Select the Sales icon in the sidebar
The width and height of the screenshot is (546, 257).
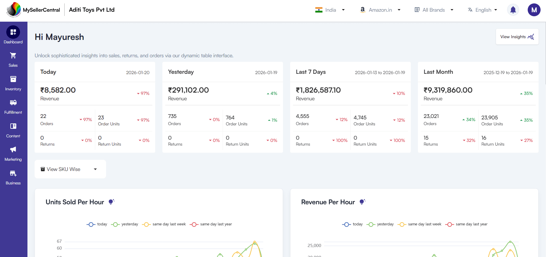pyautogui.click(x=13, y=56)
